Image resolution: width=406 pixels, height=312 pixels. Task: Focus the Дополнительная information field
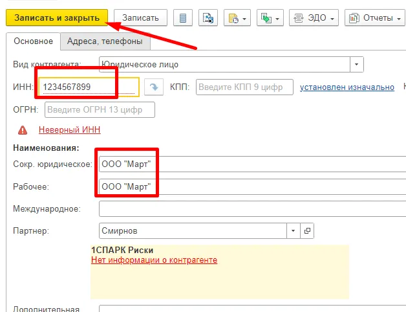click(x=252, y=309)
